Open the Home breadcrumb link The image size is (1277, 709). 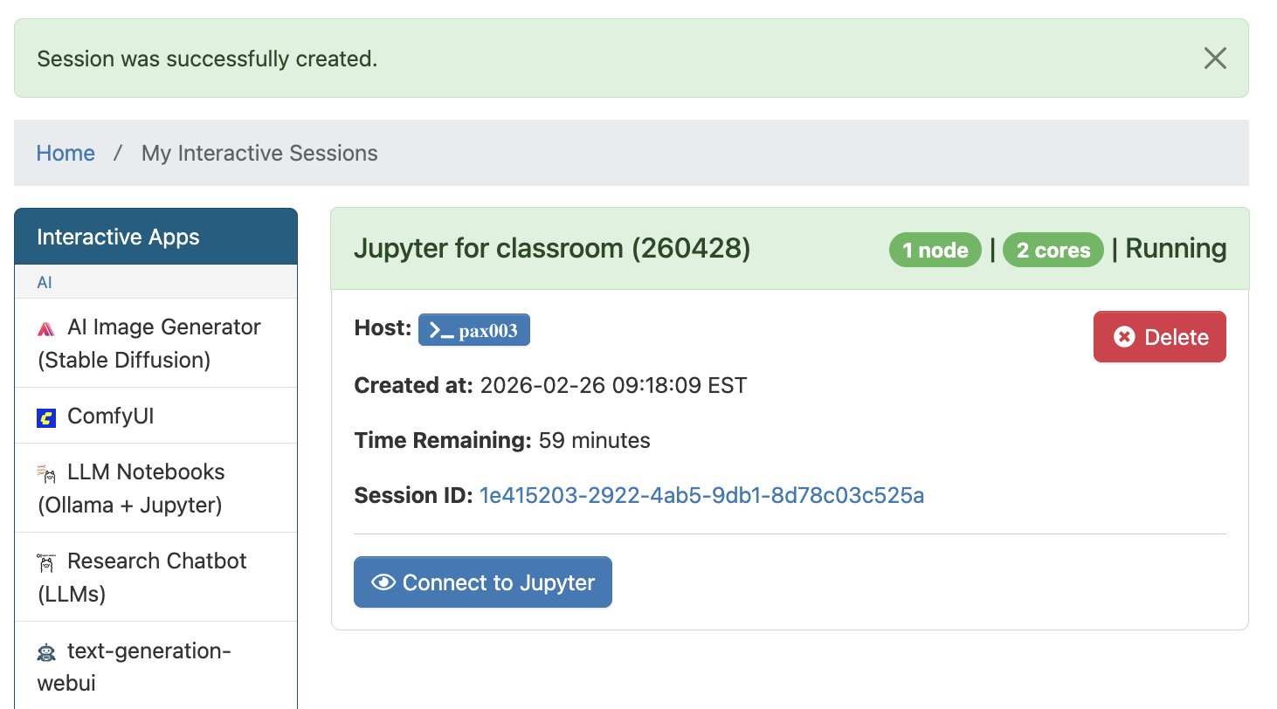66,153
